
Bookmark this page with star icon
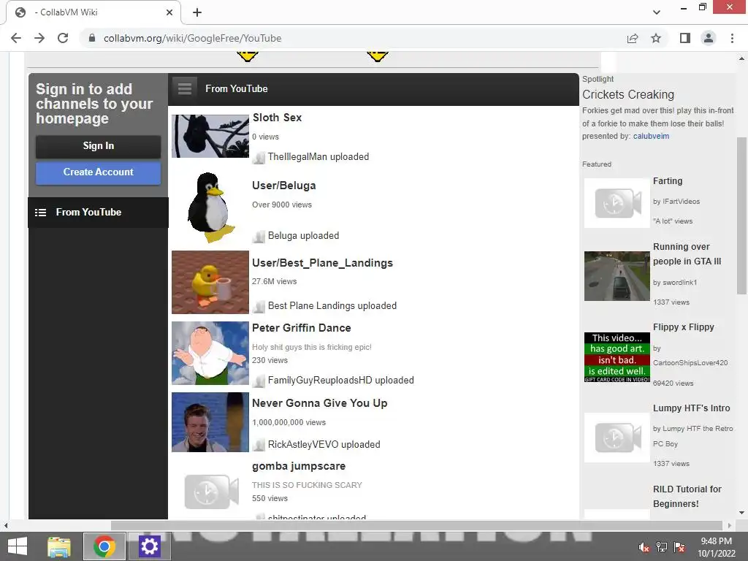[656, 38]
